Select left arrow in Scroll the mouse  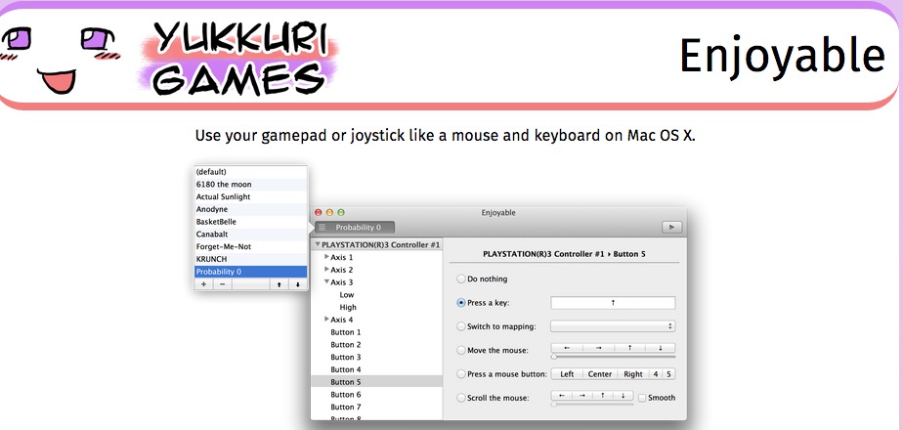[562, 396]
